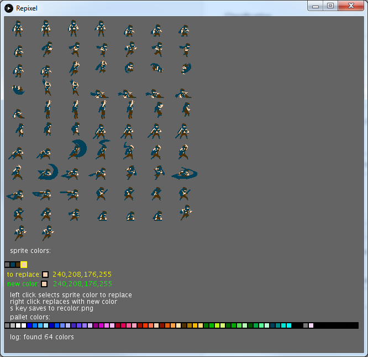Click the yellow 240,208,176,255 value

point(82,275)
